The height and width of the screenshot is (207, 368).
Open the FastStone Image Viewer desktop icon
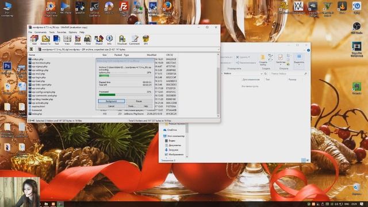coord(51,9)
